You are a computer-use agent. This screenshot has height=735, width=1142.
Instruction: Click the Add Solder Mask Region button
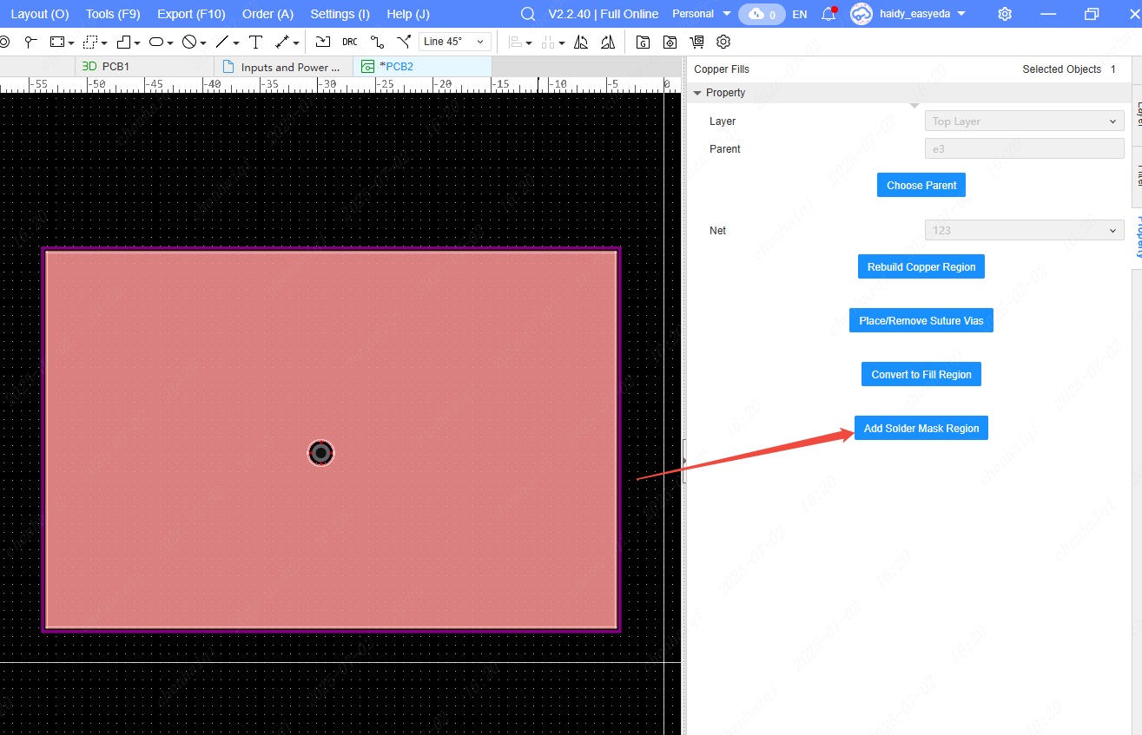tap(921, 429)
